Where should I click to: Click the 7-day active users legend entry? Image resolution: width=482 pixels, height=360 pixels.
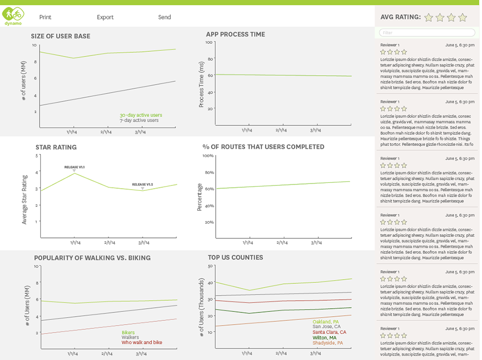click(x=139, y=120)
